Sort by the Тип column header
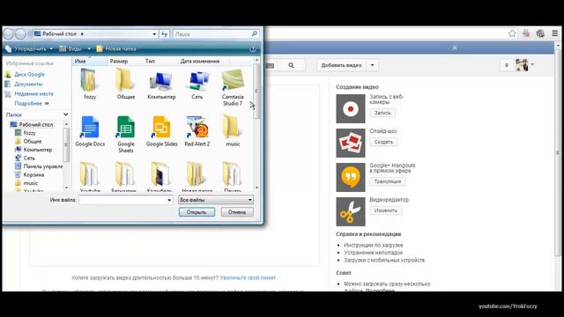Image resolution: width=564 pixels, height=317 pixels. click(x=160, y=61)
